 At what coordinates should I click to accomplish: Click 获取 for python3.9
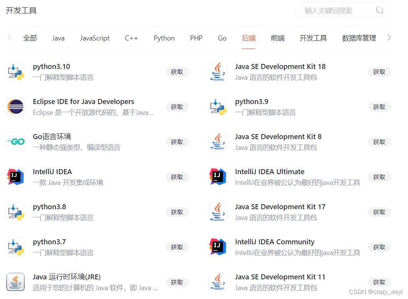379,107
